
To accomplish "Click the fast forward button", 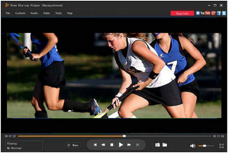I will tap(129, 145).
